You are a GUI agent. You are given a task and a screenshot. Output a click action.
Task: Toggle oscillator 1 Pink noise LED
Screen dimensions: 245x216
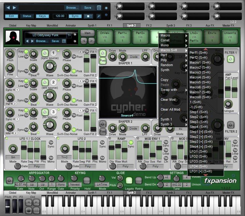[74, 71]
